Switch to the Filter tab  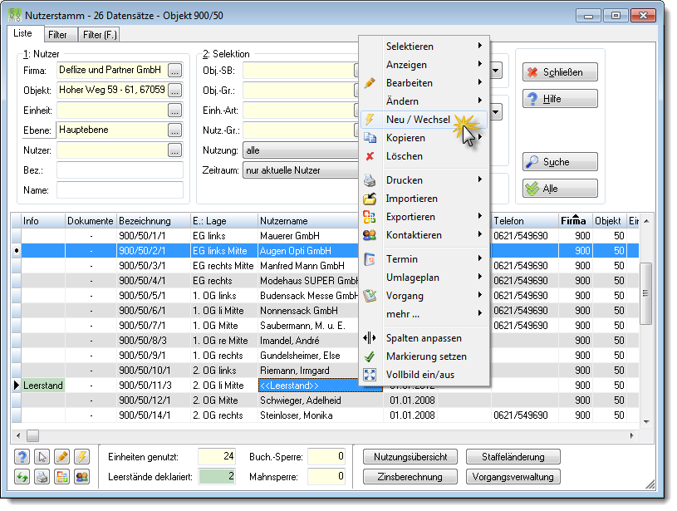[x=57, y=35]
